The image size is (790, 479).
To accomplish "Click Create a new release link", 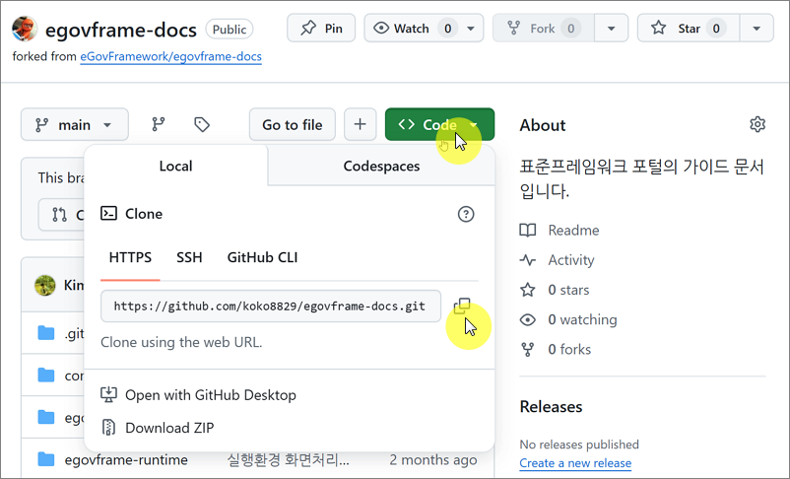I will (575, 463).
